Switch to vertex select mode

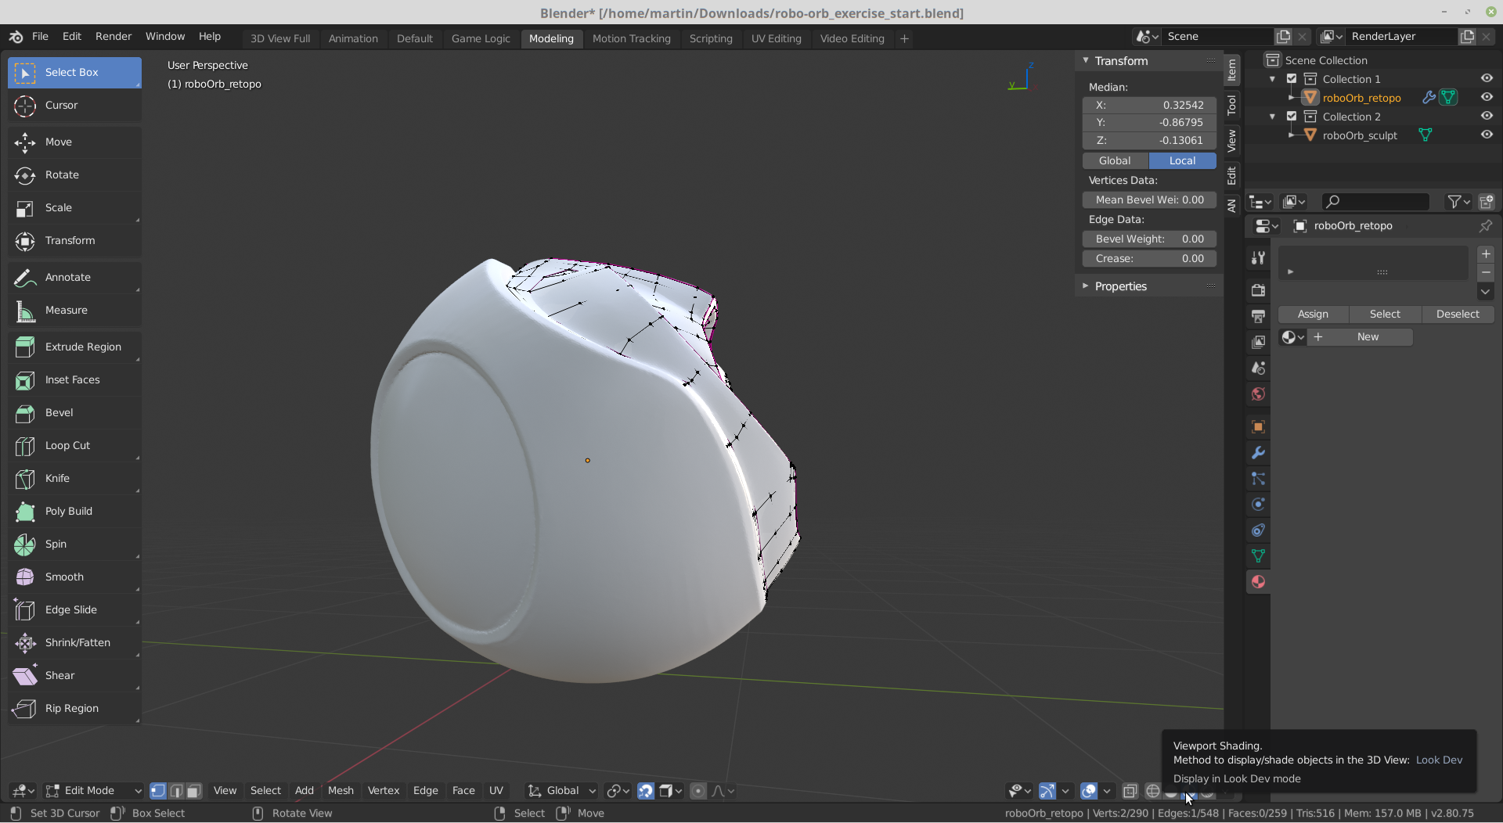[x=158, y=791]
